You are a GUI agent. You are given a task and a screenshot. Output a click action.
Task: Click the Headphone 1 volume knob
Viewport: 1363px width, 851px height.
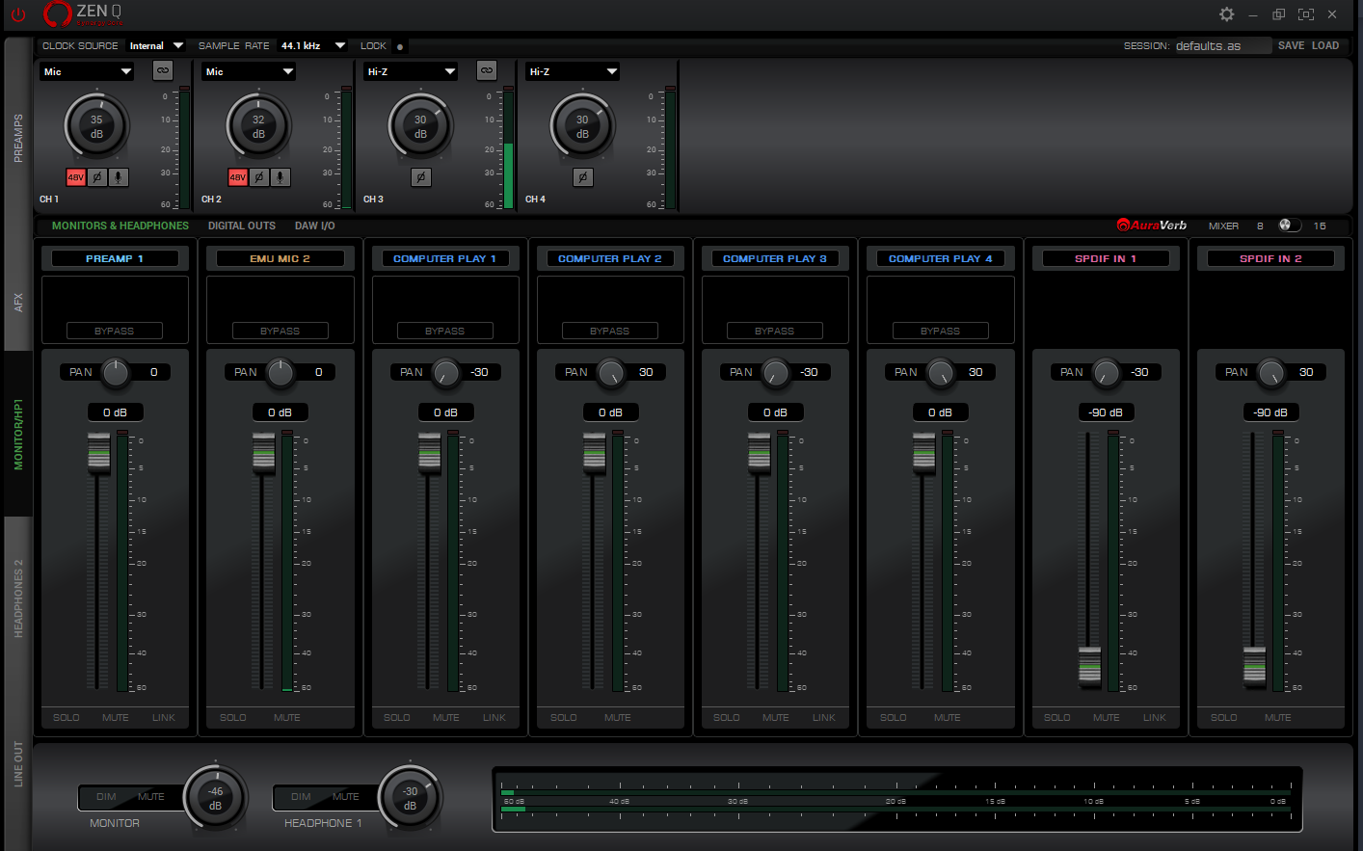(410, 798)
